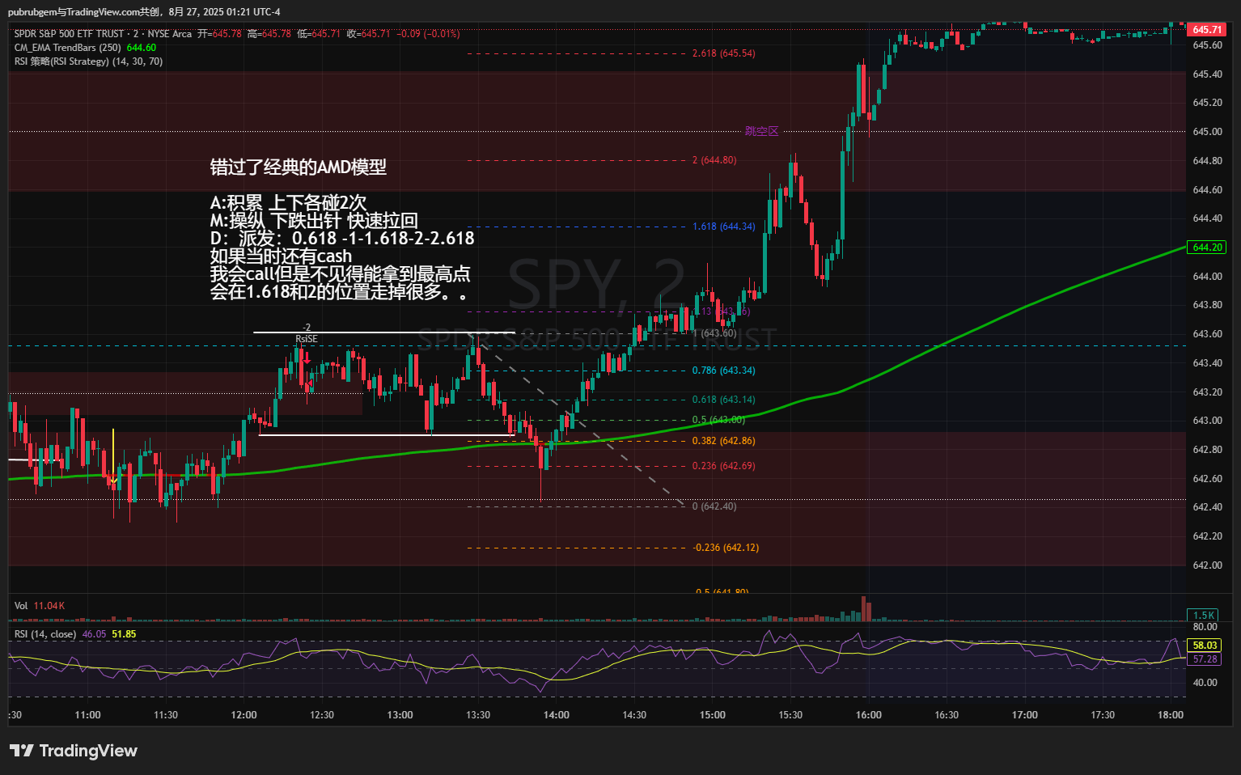Click the 644.00 price axis label
This screenshot has width=1241, height=775.
(x=1207, y=277)
